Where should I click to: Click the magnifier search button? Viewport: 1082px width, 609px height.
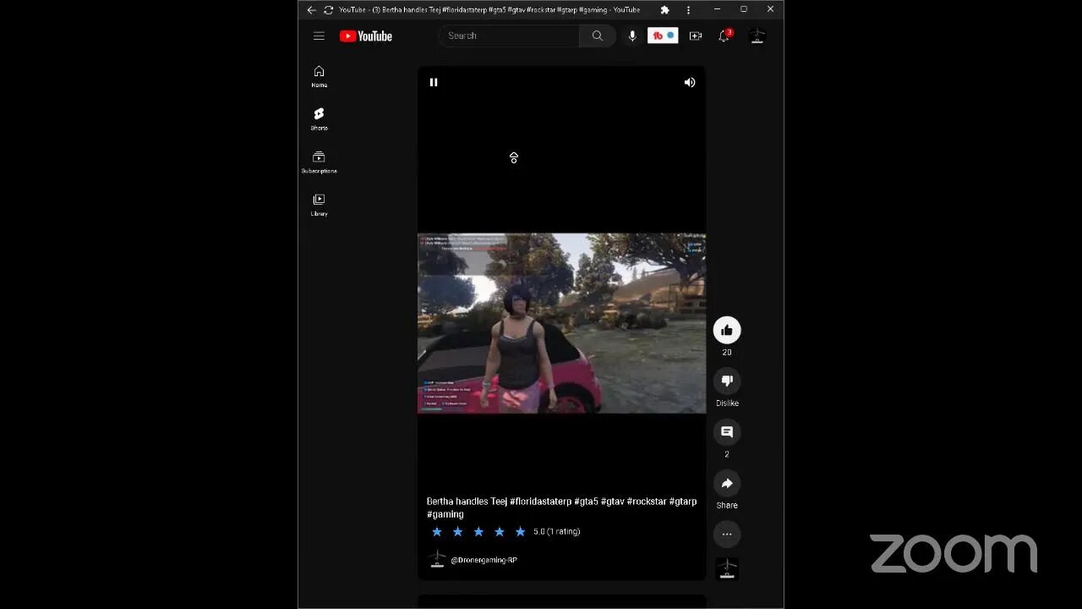pyautogui.click(x=598, y=36)
